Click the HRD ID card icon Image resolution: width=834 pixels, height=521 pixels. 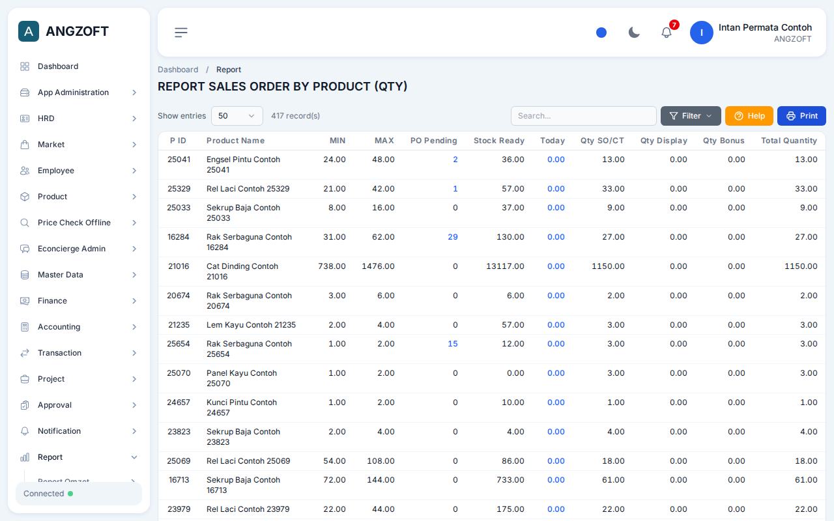click(x=25, y=119)
